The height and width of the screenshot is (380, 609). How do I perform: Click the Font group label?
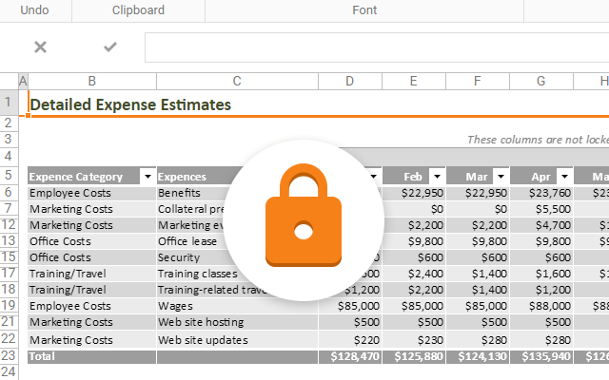(x=364, y=10)
